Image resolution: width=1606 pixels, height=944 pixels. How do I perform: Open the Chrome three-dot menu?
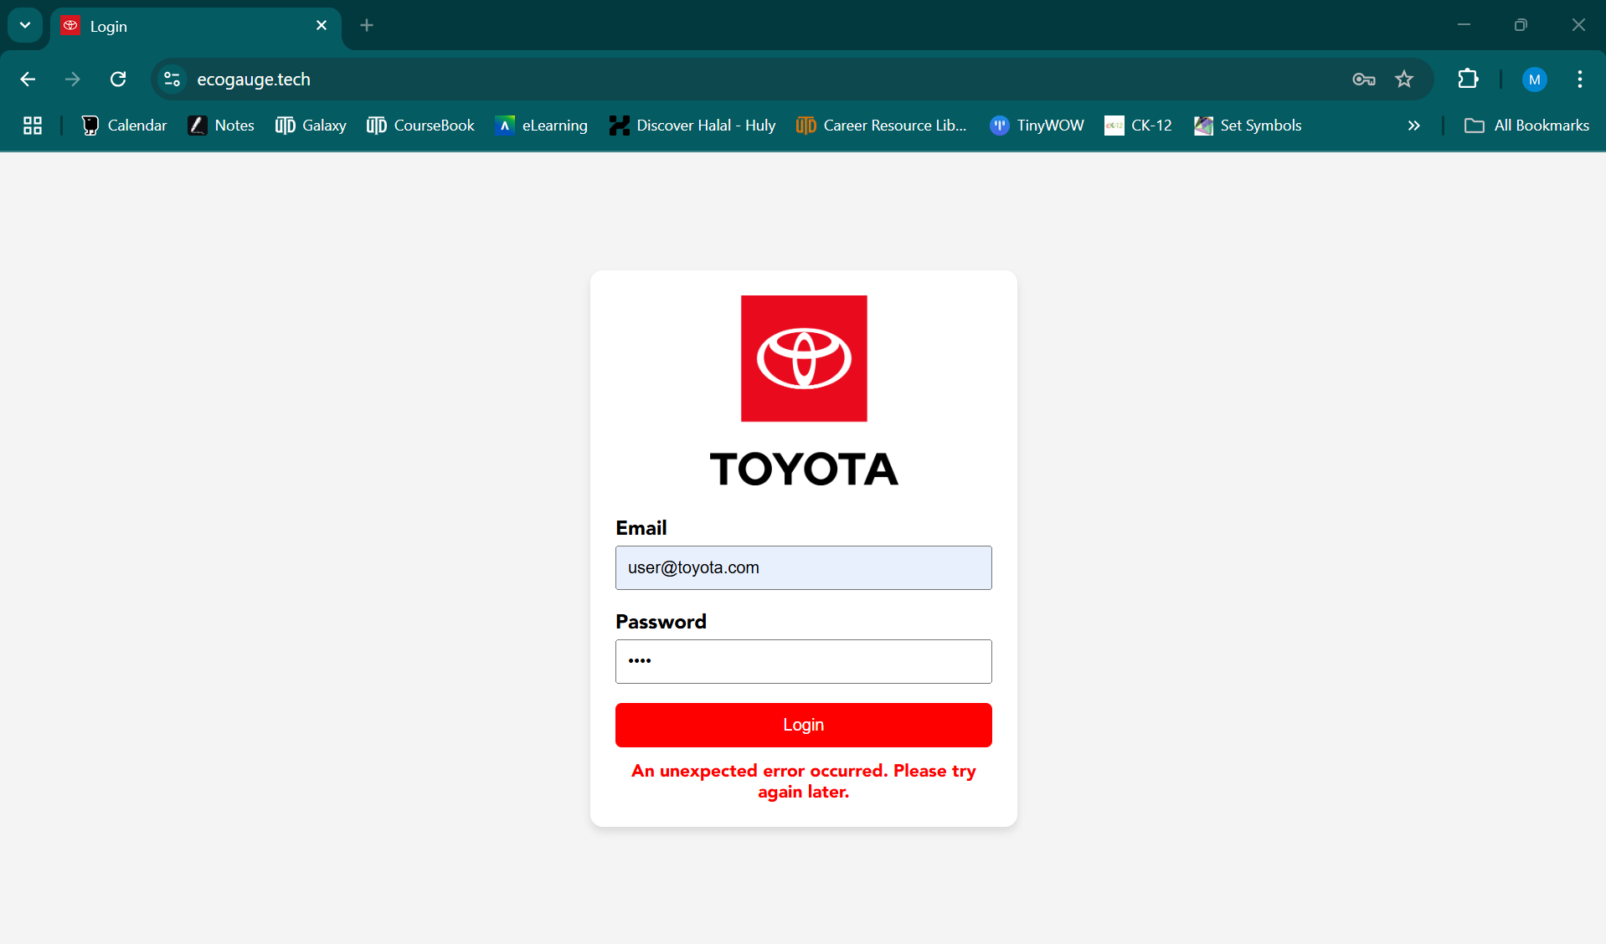(1580, 80)
